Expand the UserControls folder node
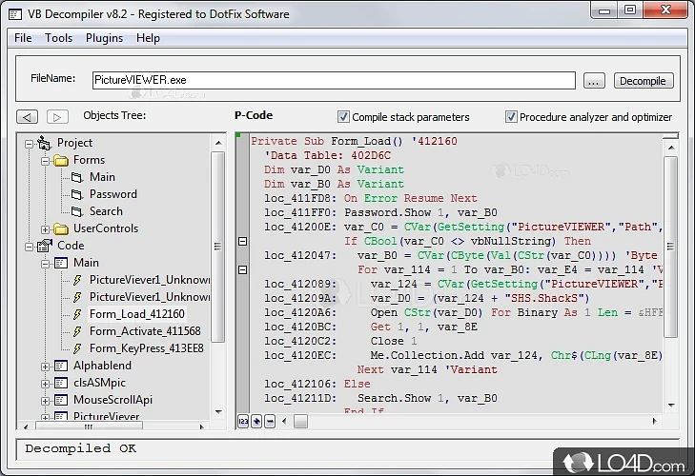Image resolution: width=695 pixels, height=476 pixels. coord(45,229)
